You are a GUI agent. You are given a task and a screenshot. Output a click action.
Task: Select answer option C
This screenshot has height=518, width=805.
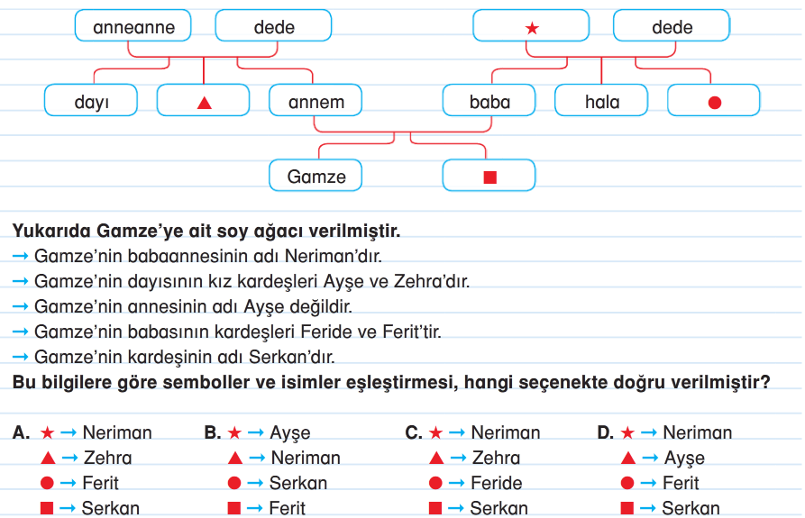(414, 433)
